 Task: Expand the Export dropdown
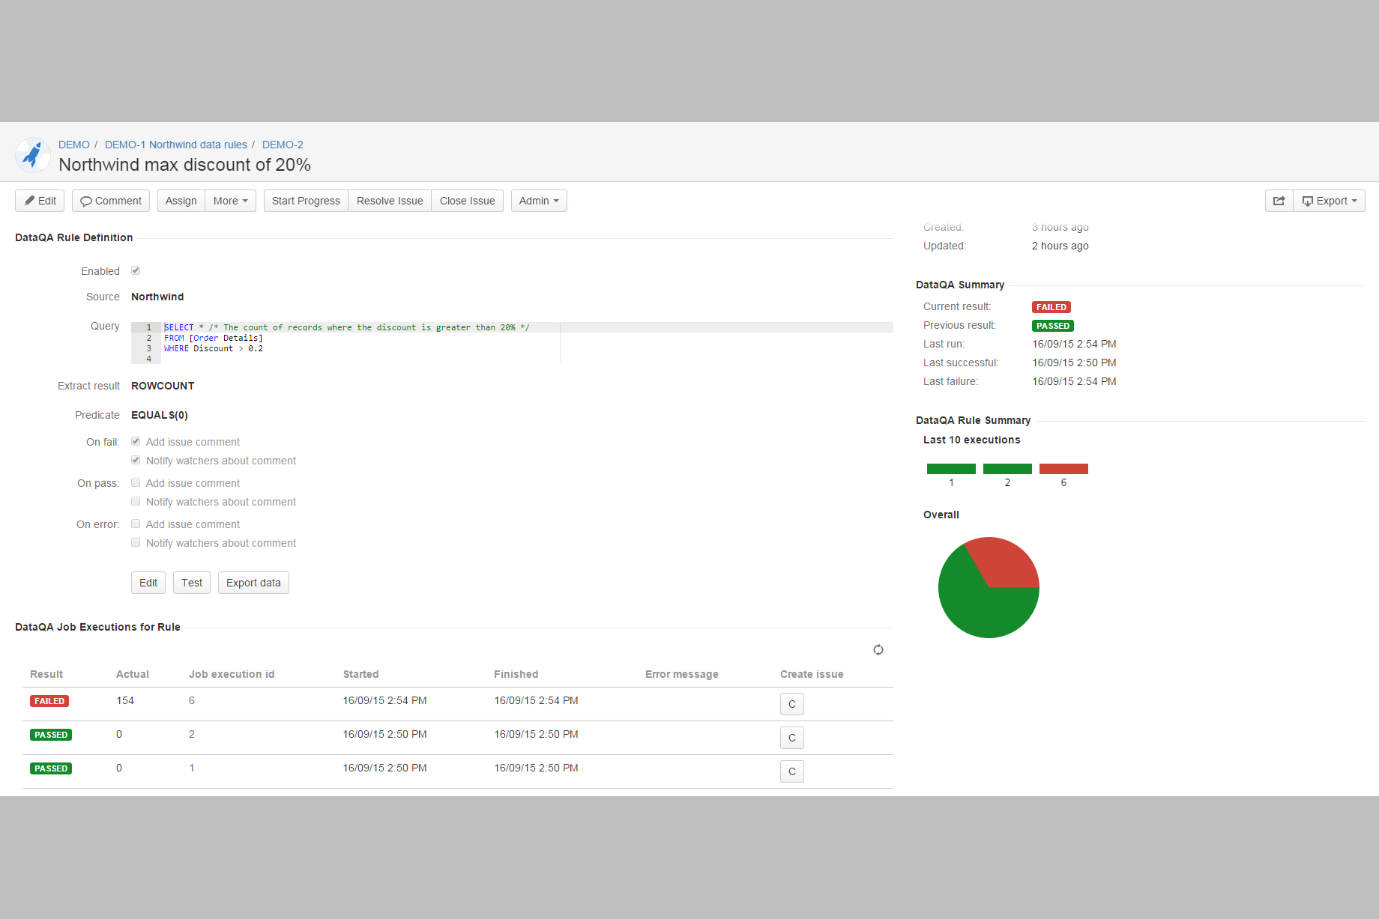click(x=1330, y=201)
